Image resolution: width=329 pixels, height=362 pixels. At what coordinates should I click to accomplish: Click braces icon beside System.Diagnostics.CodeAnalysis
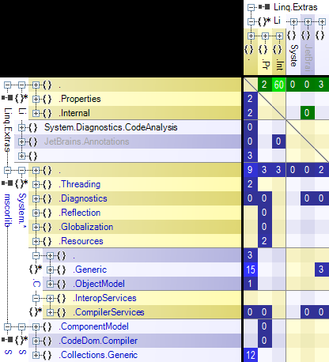32,127
